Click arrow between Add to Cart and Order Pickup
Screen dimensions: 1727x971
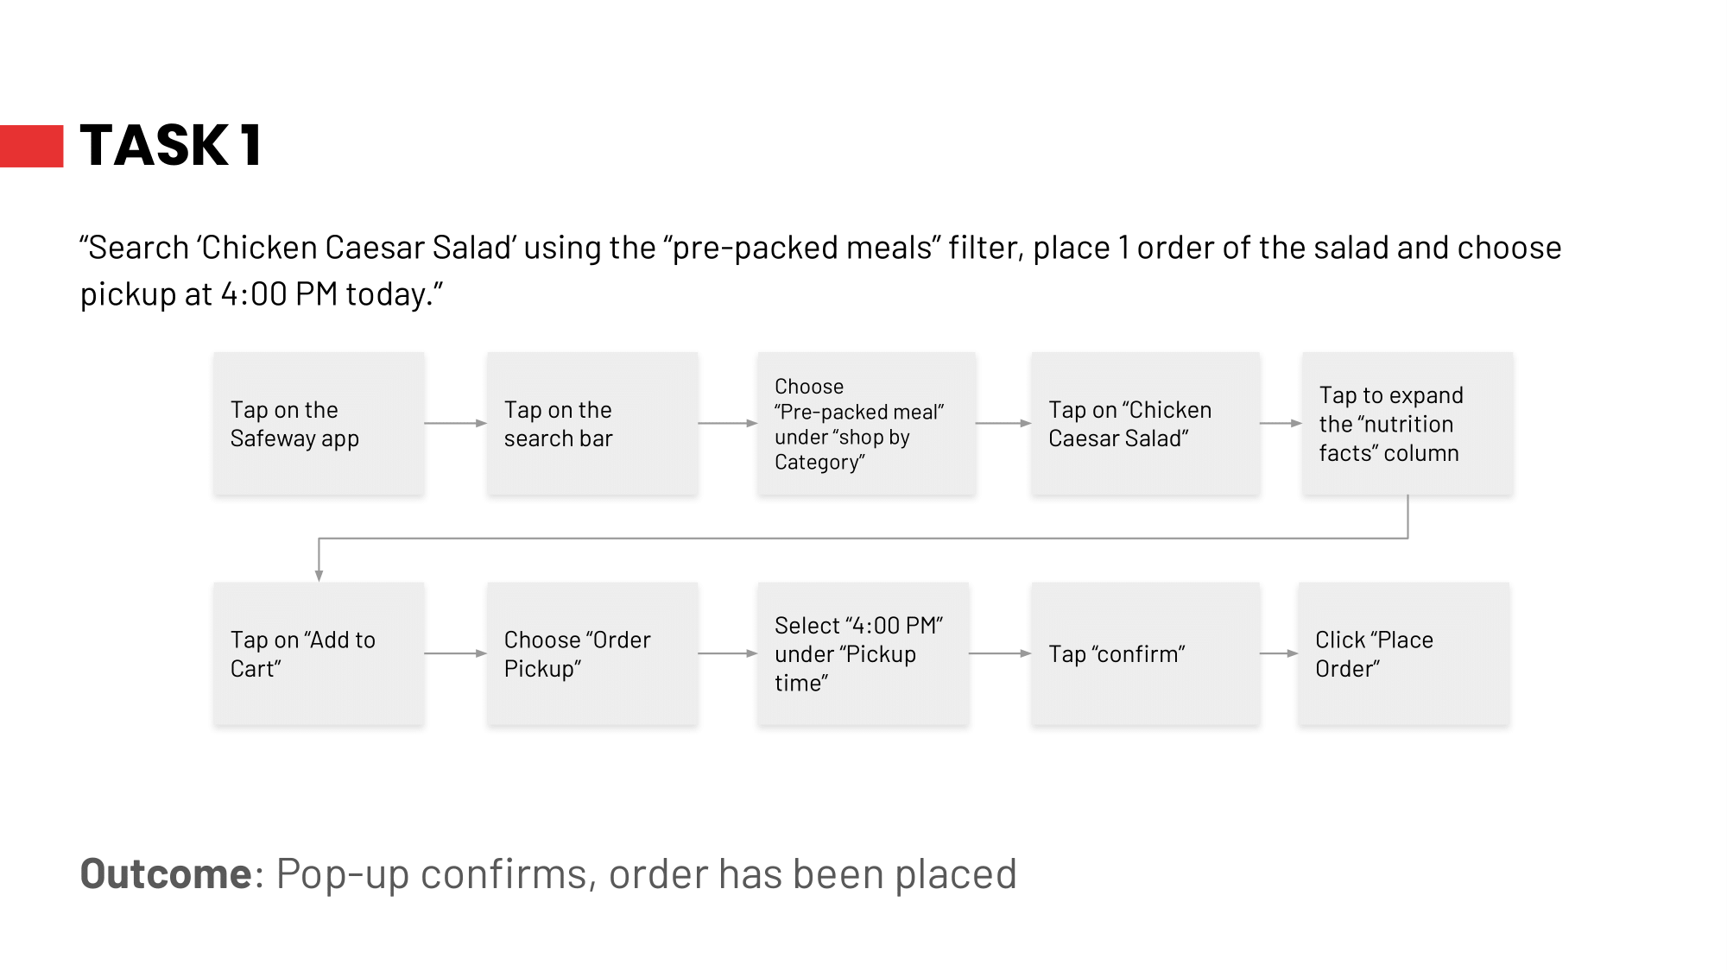(x=455, y=653)
